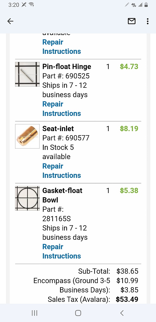This screenshot has height=322, width=156.
Task: Open Repair Instructions under Seat-inlet
Action: coord(62,171)
